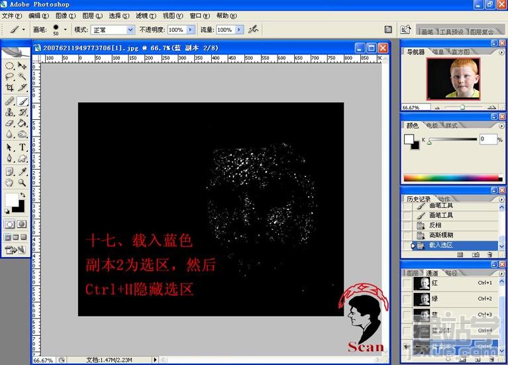Open the File Browser icon

(x=405, y=30)
